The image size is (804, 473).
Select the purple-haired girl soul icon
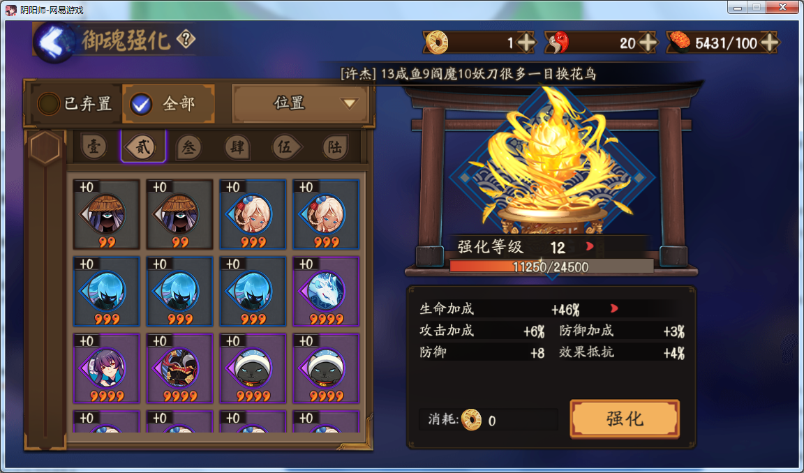tap(106, 368)
